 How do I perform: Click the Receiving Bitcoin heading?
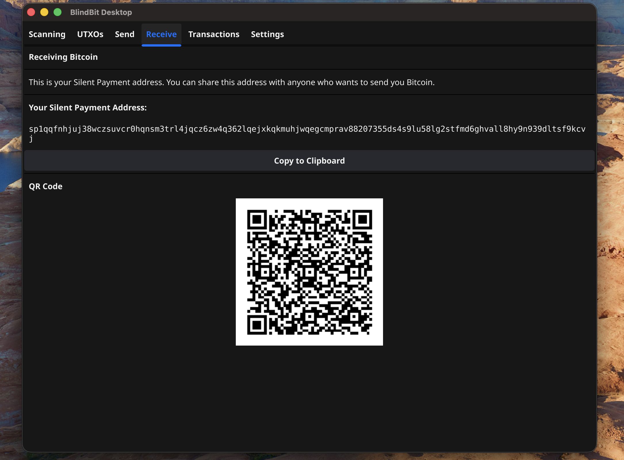pyautogui.click(x=63, y=57)
